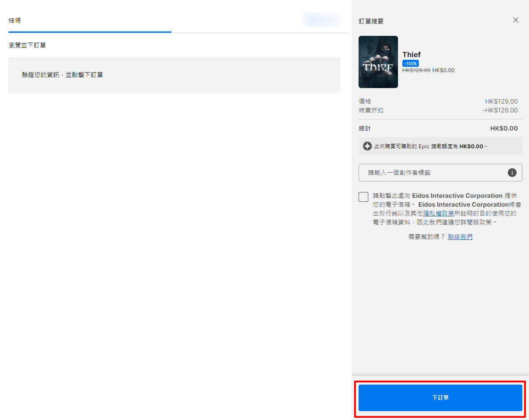The height and width of the screenshot is (420, 529).
Task: Click the -HK$129.00 sale discount value
Action: [500, 110]
